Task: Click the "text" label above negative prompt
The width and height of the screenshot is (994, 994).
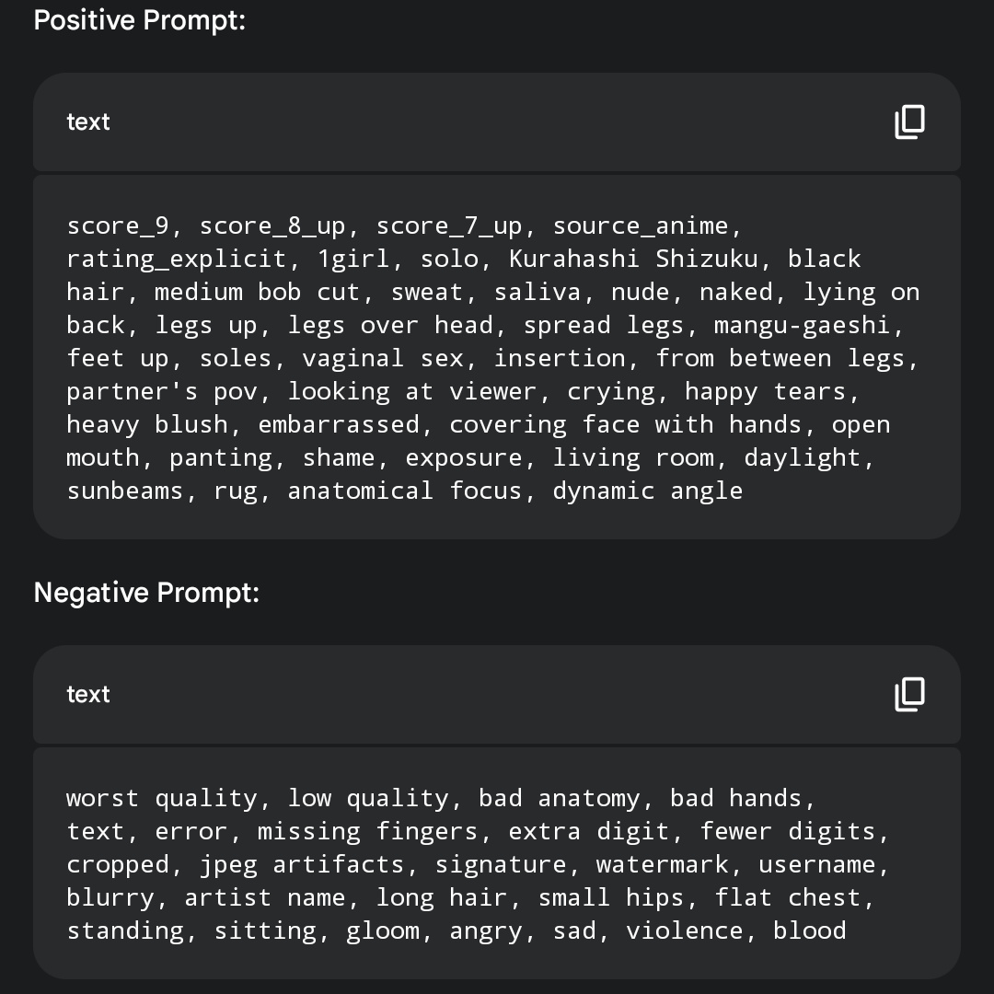Action: 88,694
